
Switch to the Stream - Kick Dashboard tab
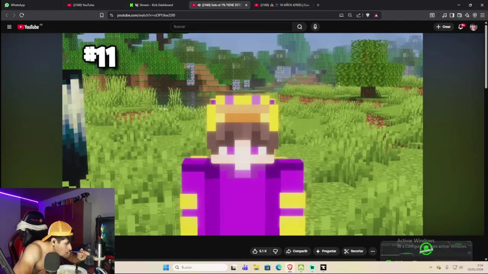(x=156, y=5)
